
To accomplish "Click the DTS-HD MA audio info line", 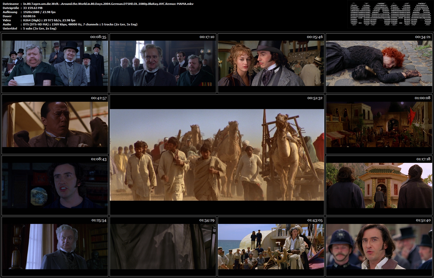I will point(80,24).
